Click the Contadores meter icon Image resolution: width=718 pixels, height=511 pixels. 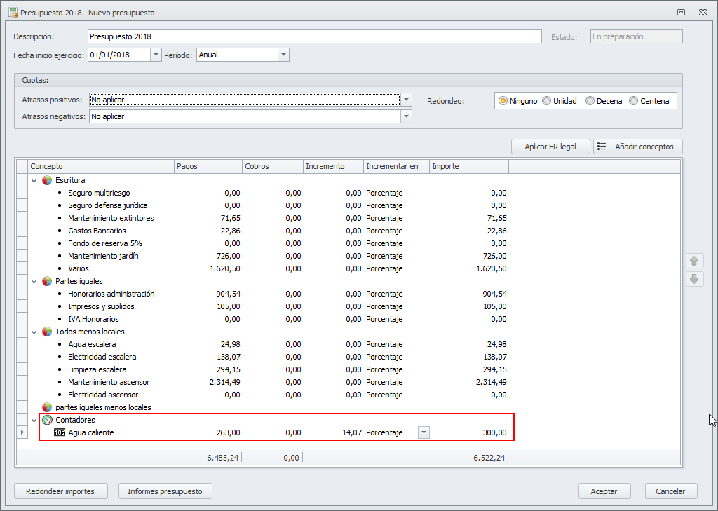[x=47, y=420]
